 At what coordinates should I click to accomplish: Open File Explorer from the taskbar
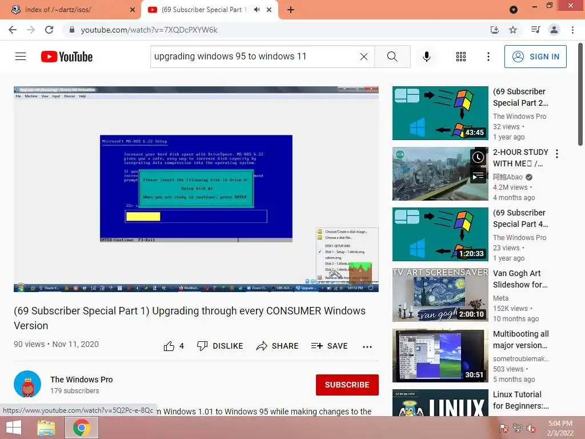[x=46, y=428]
